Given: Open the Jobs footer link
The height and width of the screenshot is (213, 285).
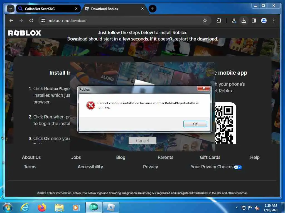Looking at the screenshot, I should (76, 158).
